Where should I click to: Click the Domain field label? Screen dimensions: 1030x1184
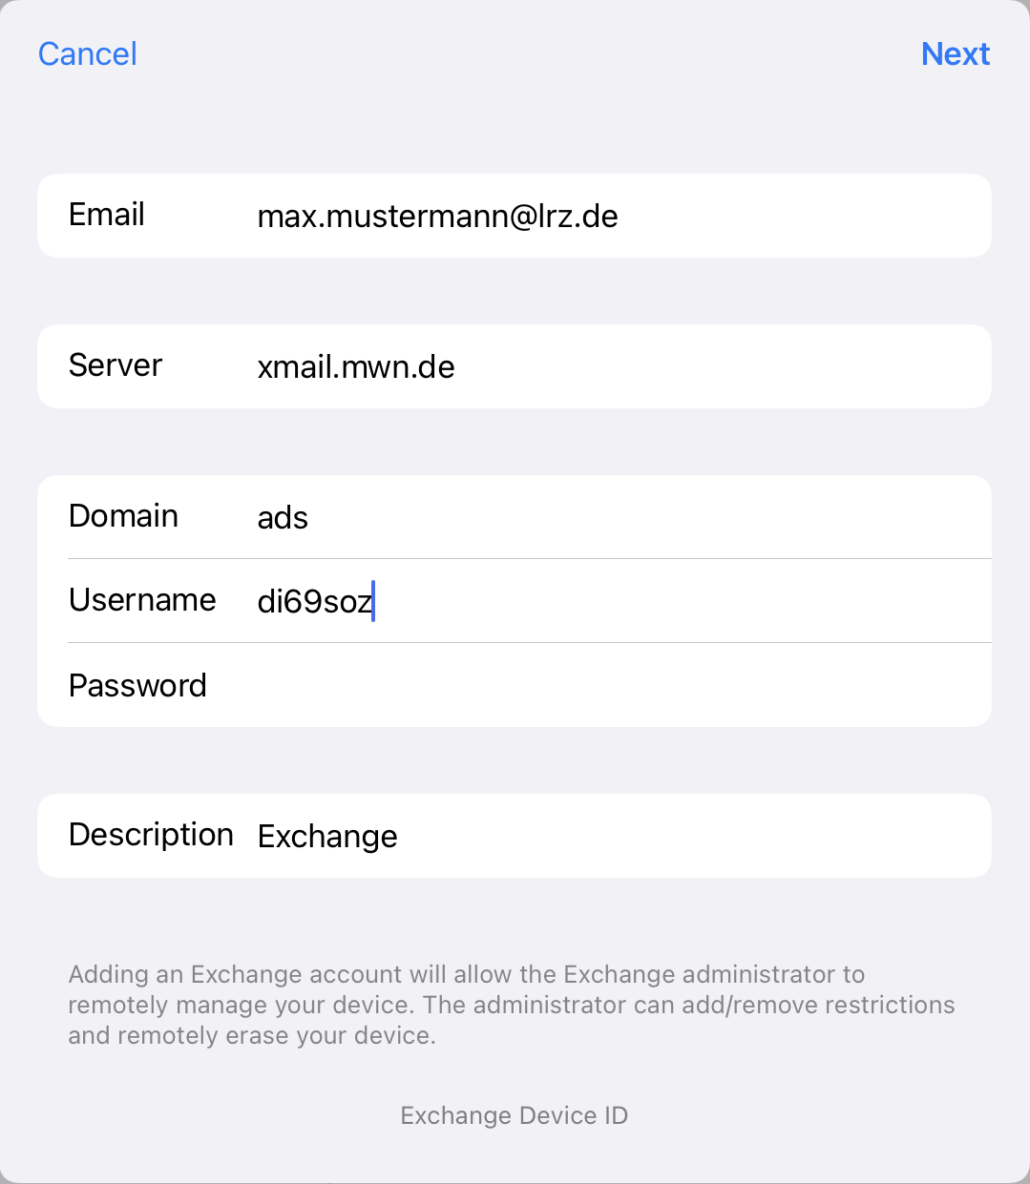[x=123, y=516]
